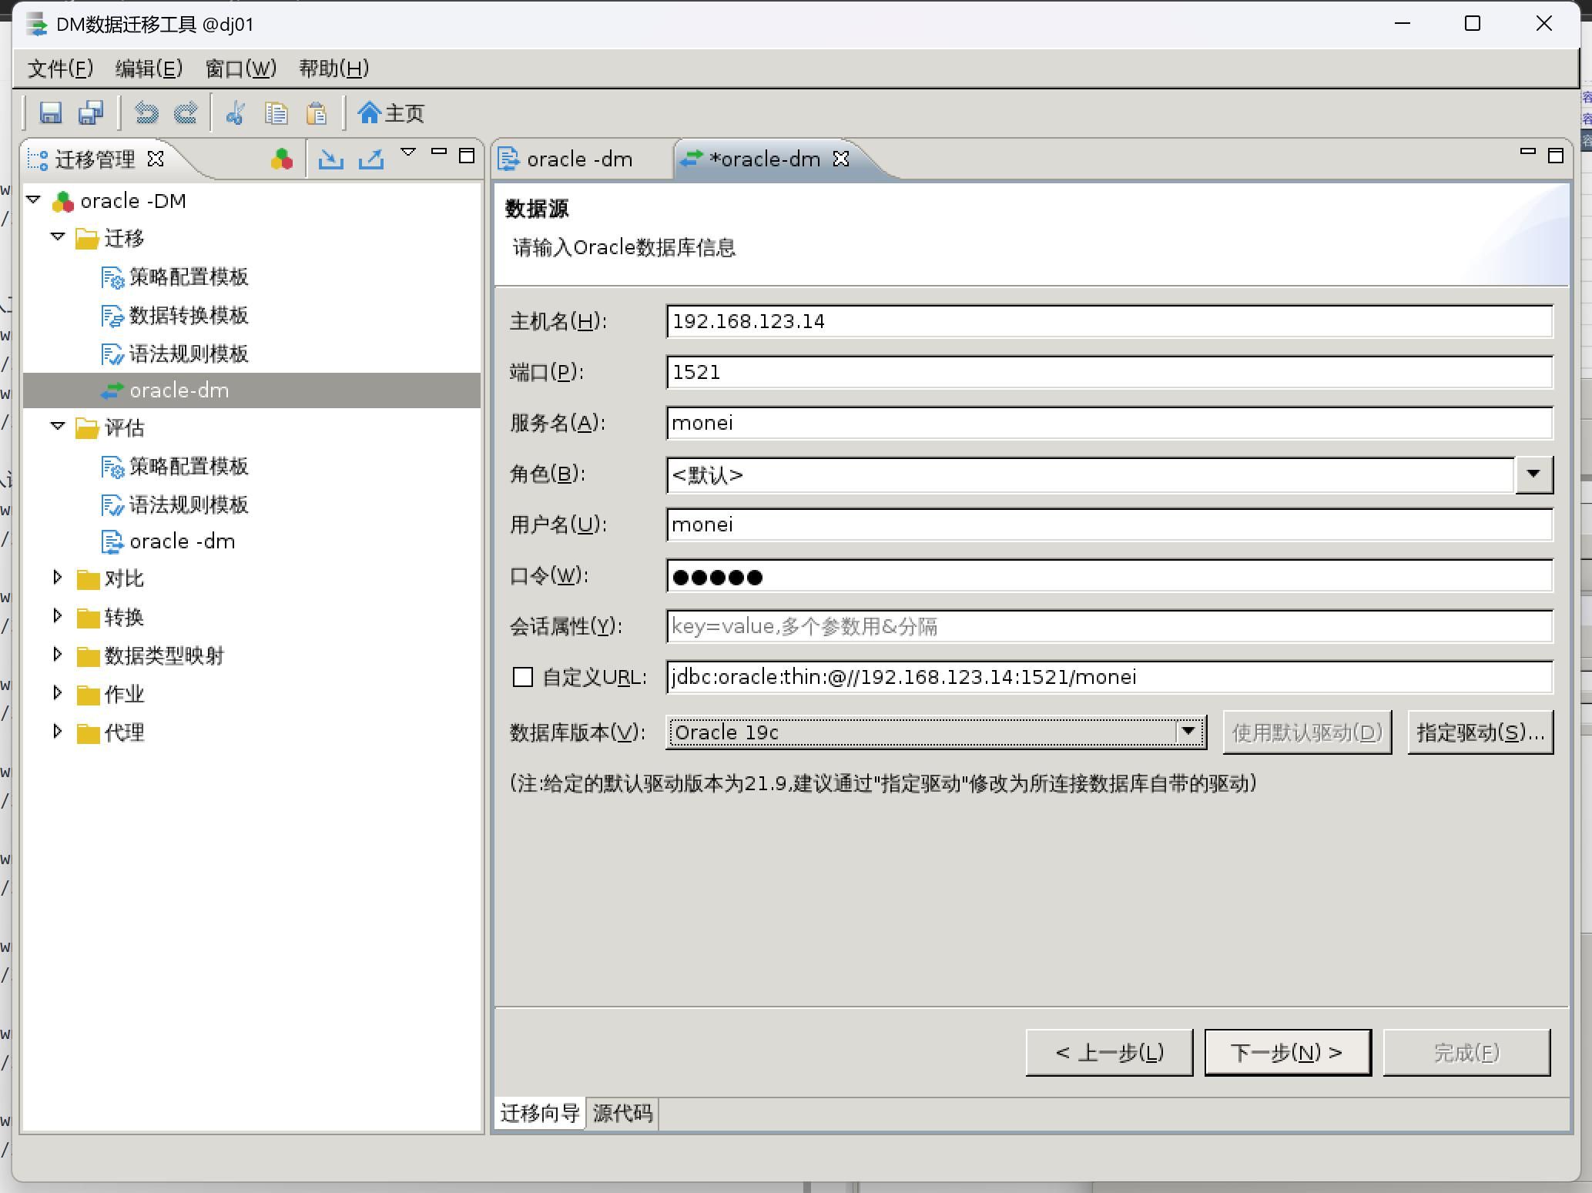Open the 数据库版本 Oracle 19c dropdown
This screenshot has height=1193, width=1592.
pos(1188,731)
